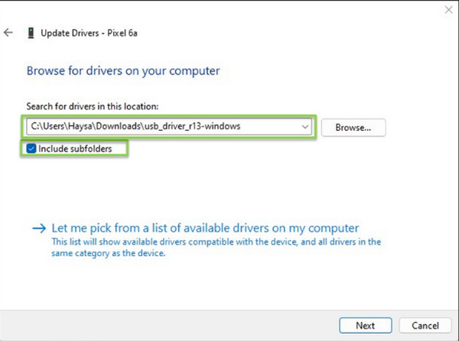Click the C:\Users portion of the path

[x=45, y=127]
